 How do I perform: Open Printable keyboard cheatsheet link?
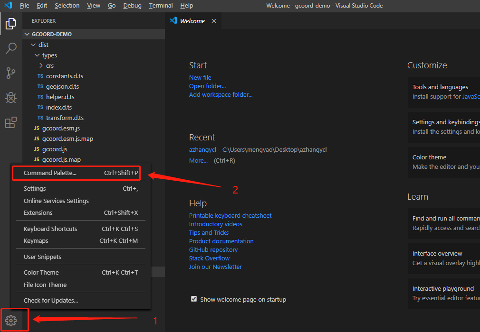230,215
